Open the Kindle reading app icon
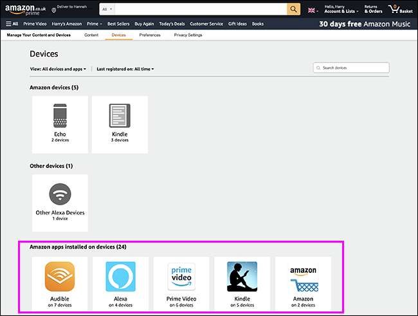418x316 pixels. click(242, 277)
